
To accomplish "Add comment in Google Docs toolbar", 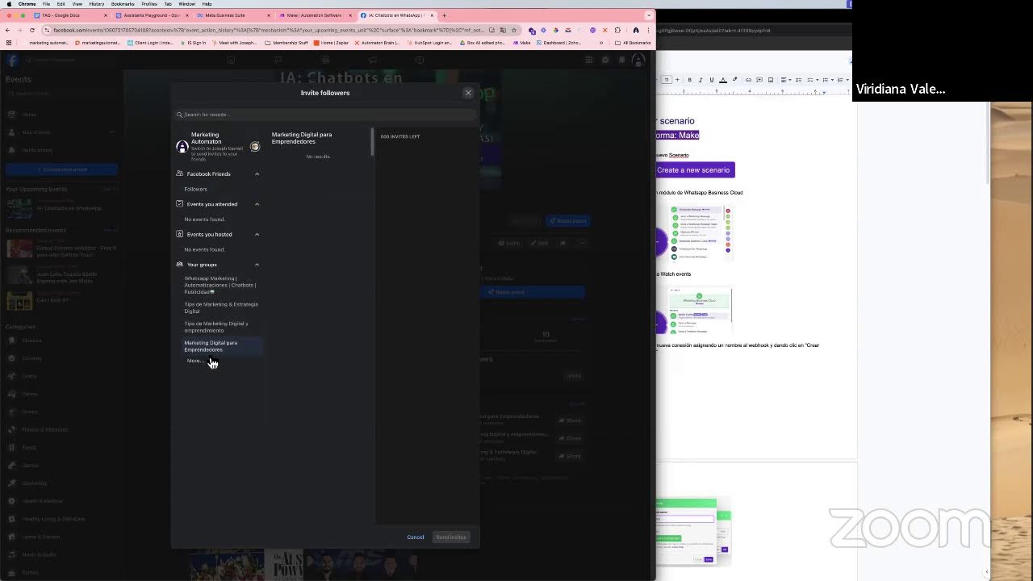I will 759,80.
